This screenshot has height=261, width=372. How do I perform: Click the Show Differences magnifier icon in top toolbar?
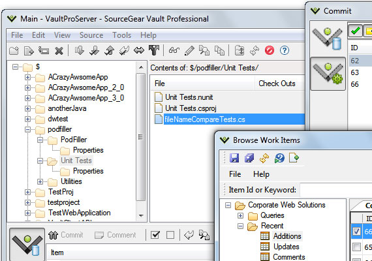[204, 50]
